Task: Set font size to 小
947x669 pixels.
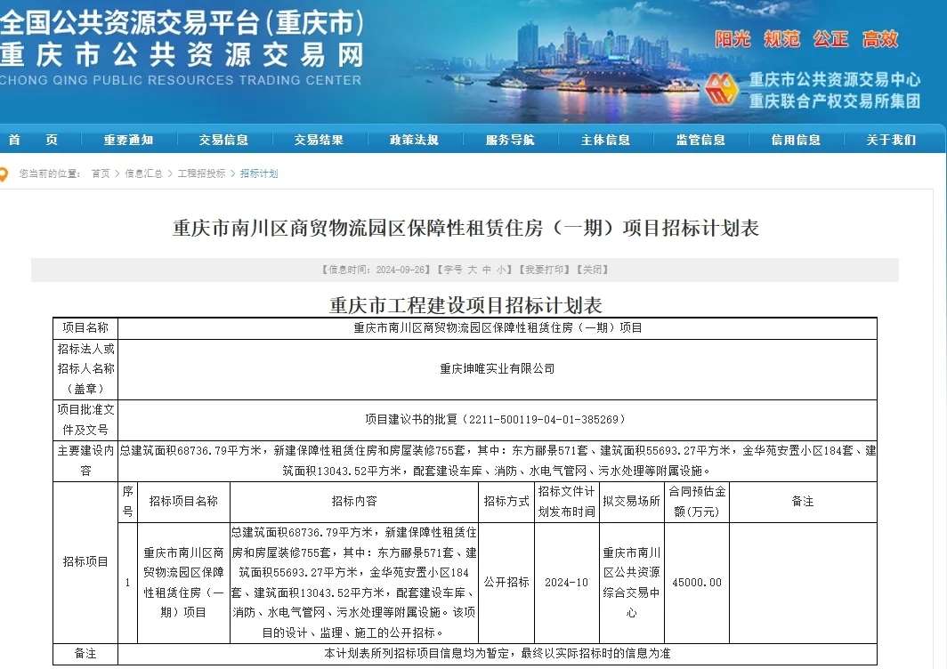Action: (x=501, y=270)
